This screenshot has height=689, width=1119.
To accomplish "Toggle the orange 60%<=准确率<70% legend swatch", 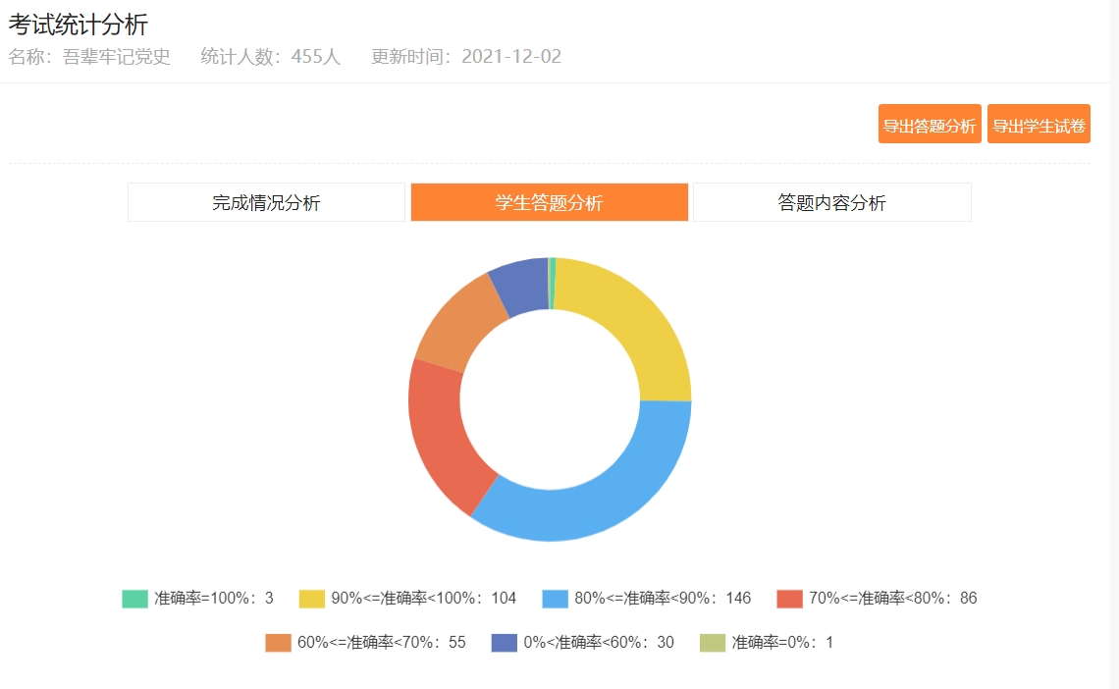I will click(x=278, y=643).
